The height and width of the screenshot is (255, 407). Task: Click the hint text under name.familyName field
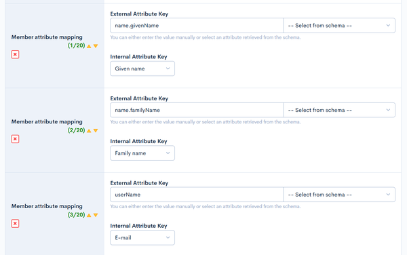(206, 122)
